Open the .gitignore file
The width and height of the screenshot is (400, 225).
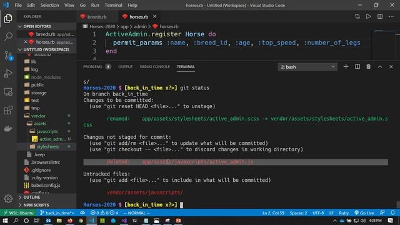click(47, 170)
